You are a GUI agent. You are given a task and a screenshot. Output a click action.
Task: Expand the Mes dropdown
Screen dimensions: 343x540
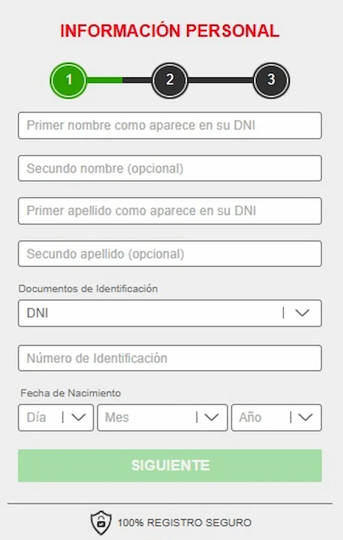click(x=161, y=417)
